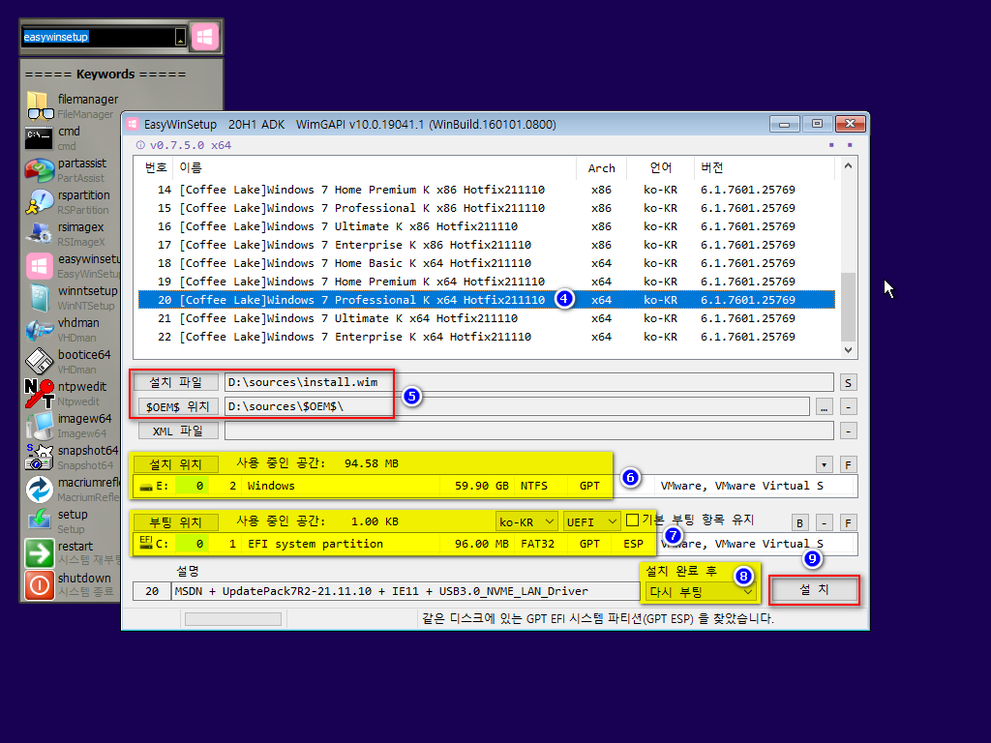991x743 pixels.
Task: Click the minus button beside $OEM$ path
Action: [848, 407]
